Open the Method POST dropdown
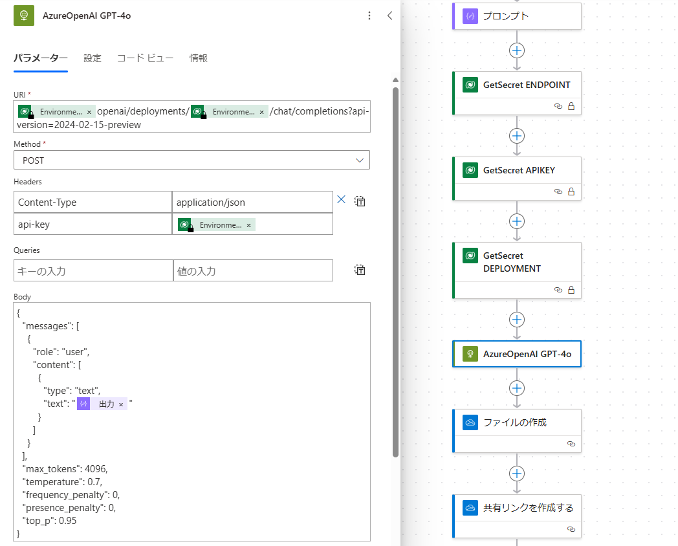Image resolution: width=678 pixels, height=546 pixels. click(x=191, y=160)
